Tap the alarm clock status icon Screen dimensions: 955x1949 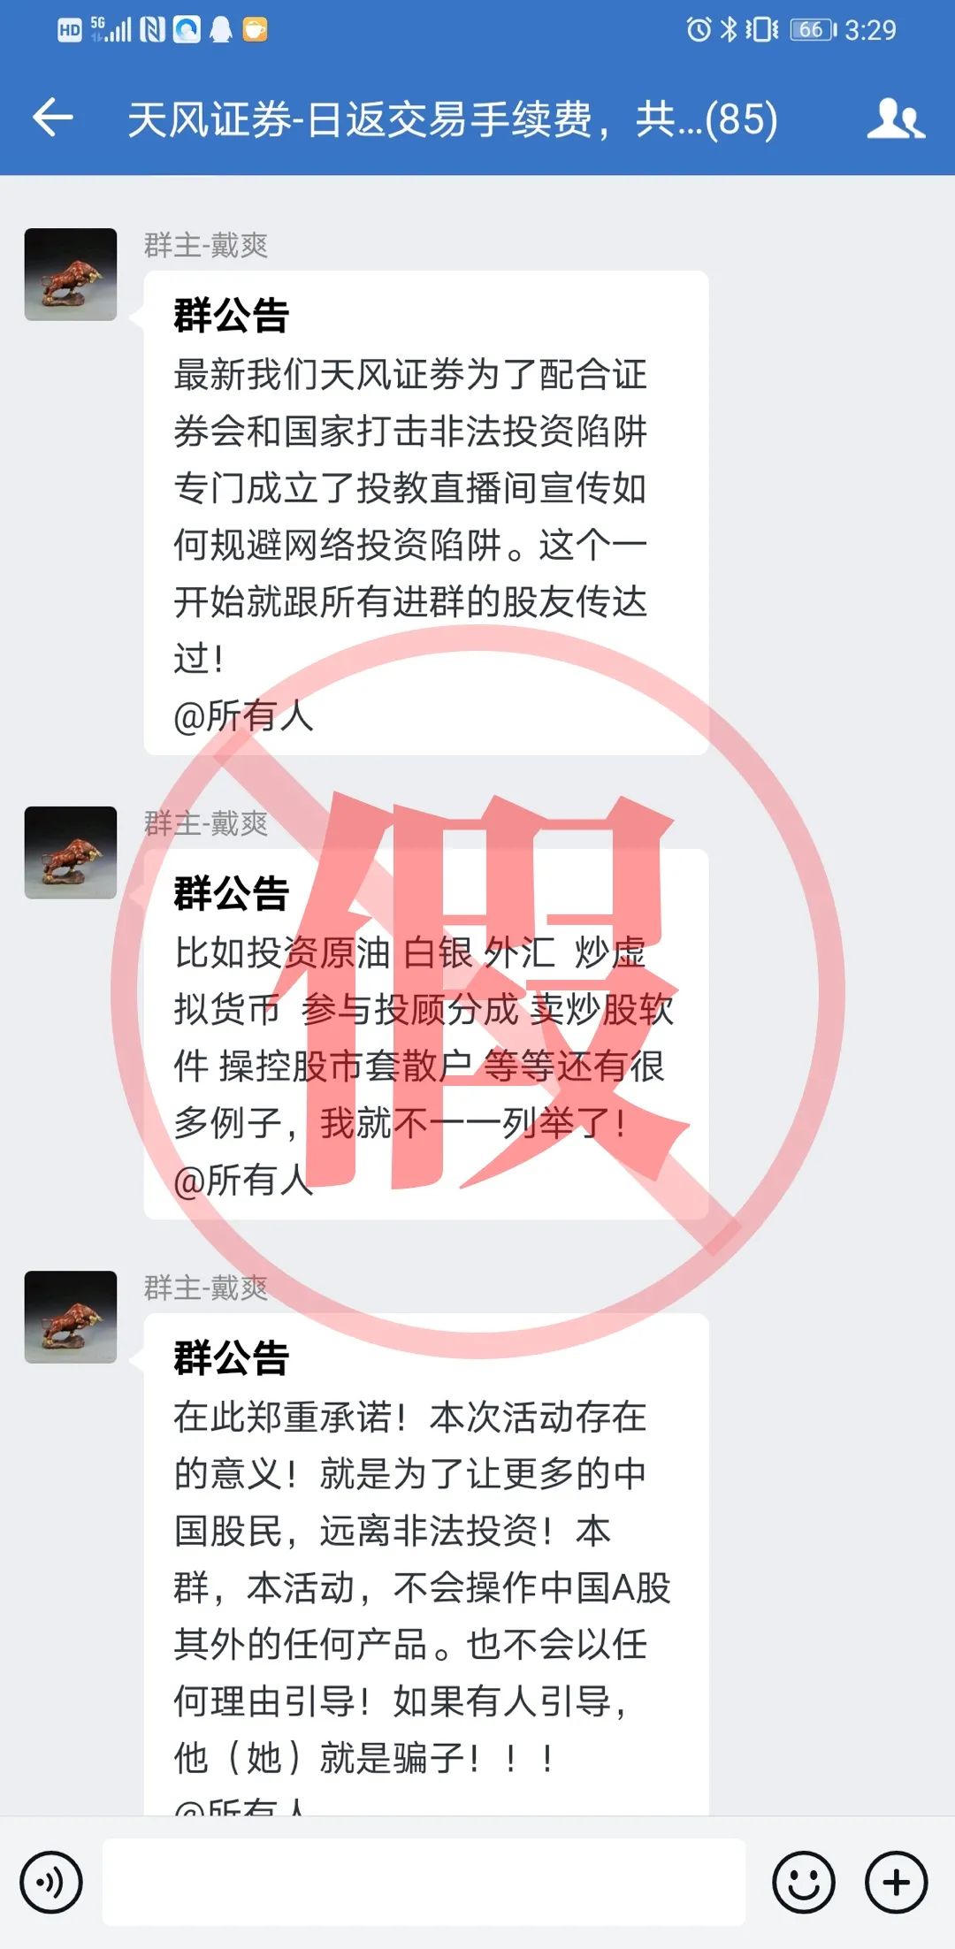pos(699,30)
